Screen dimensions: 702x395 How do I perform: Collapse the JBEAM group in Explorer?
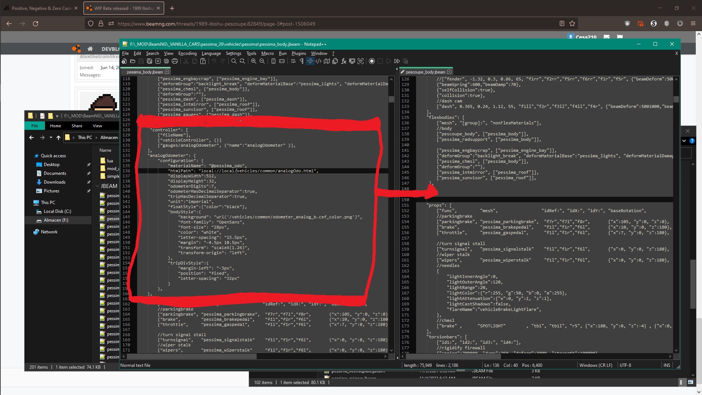[97, 186]
